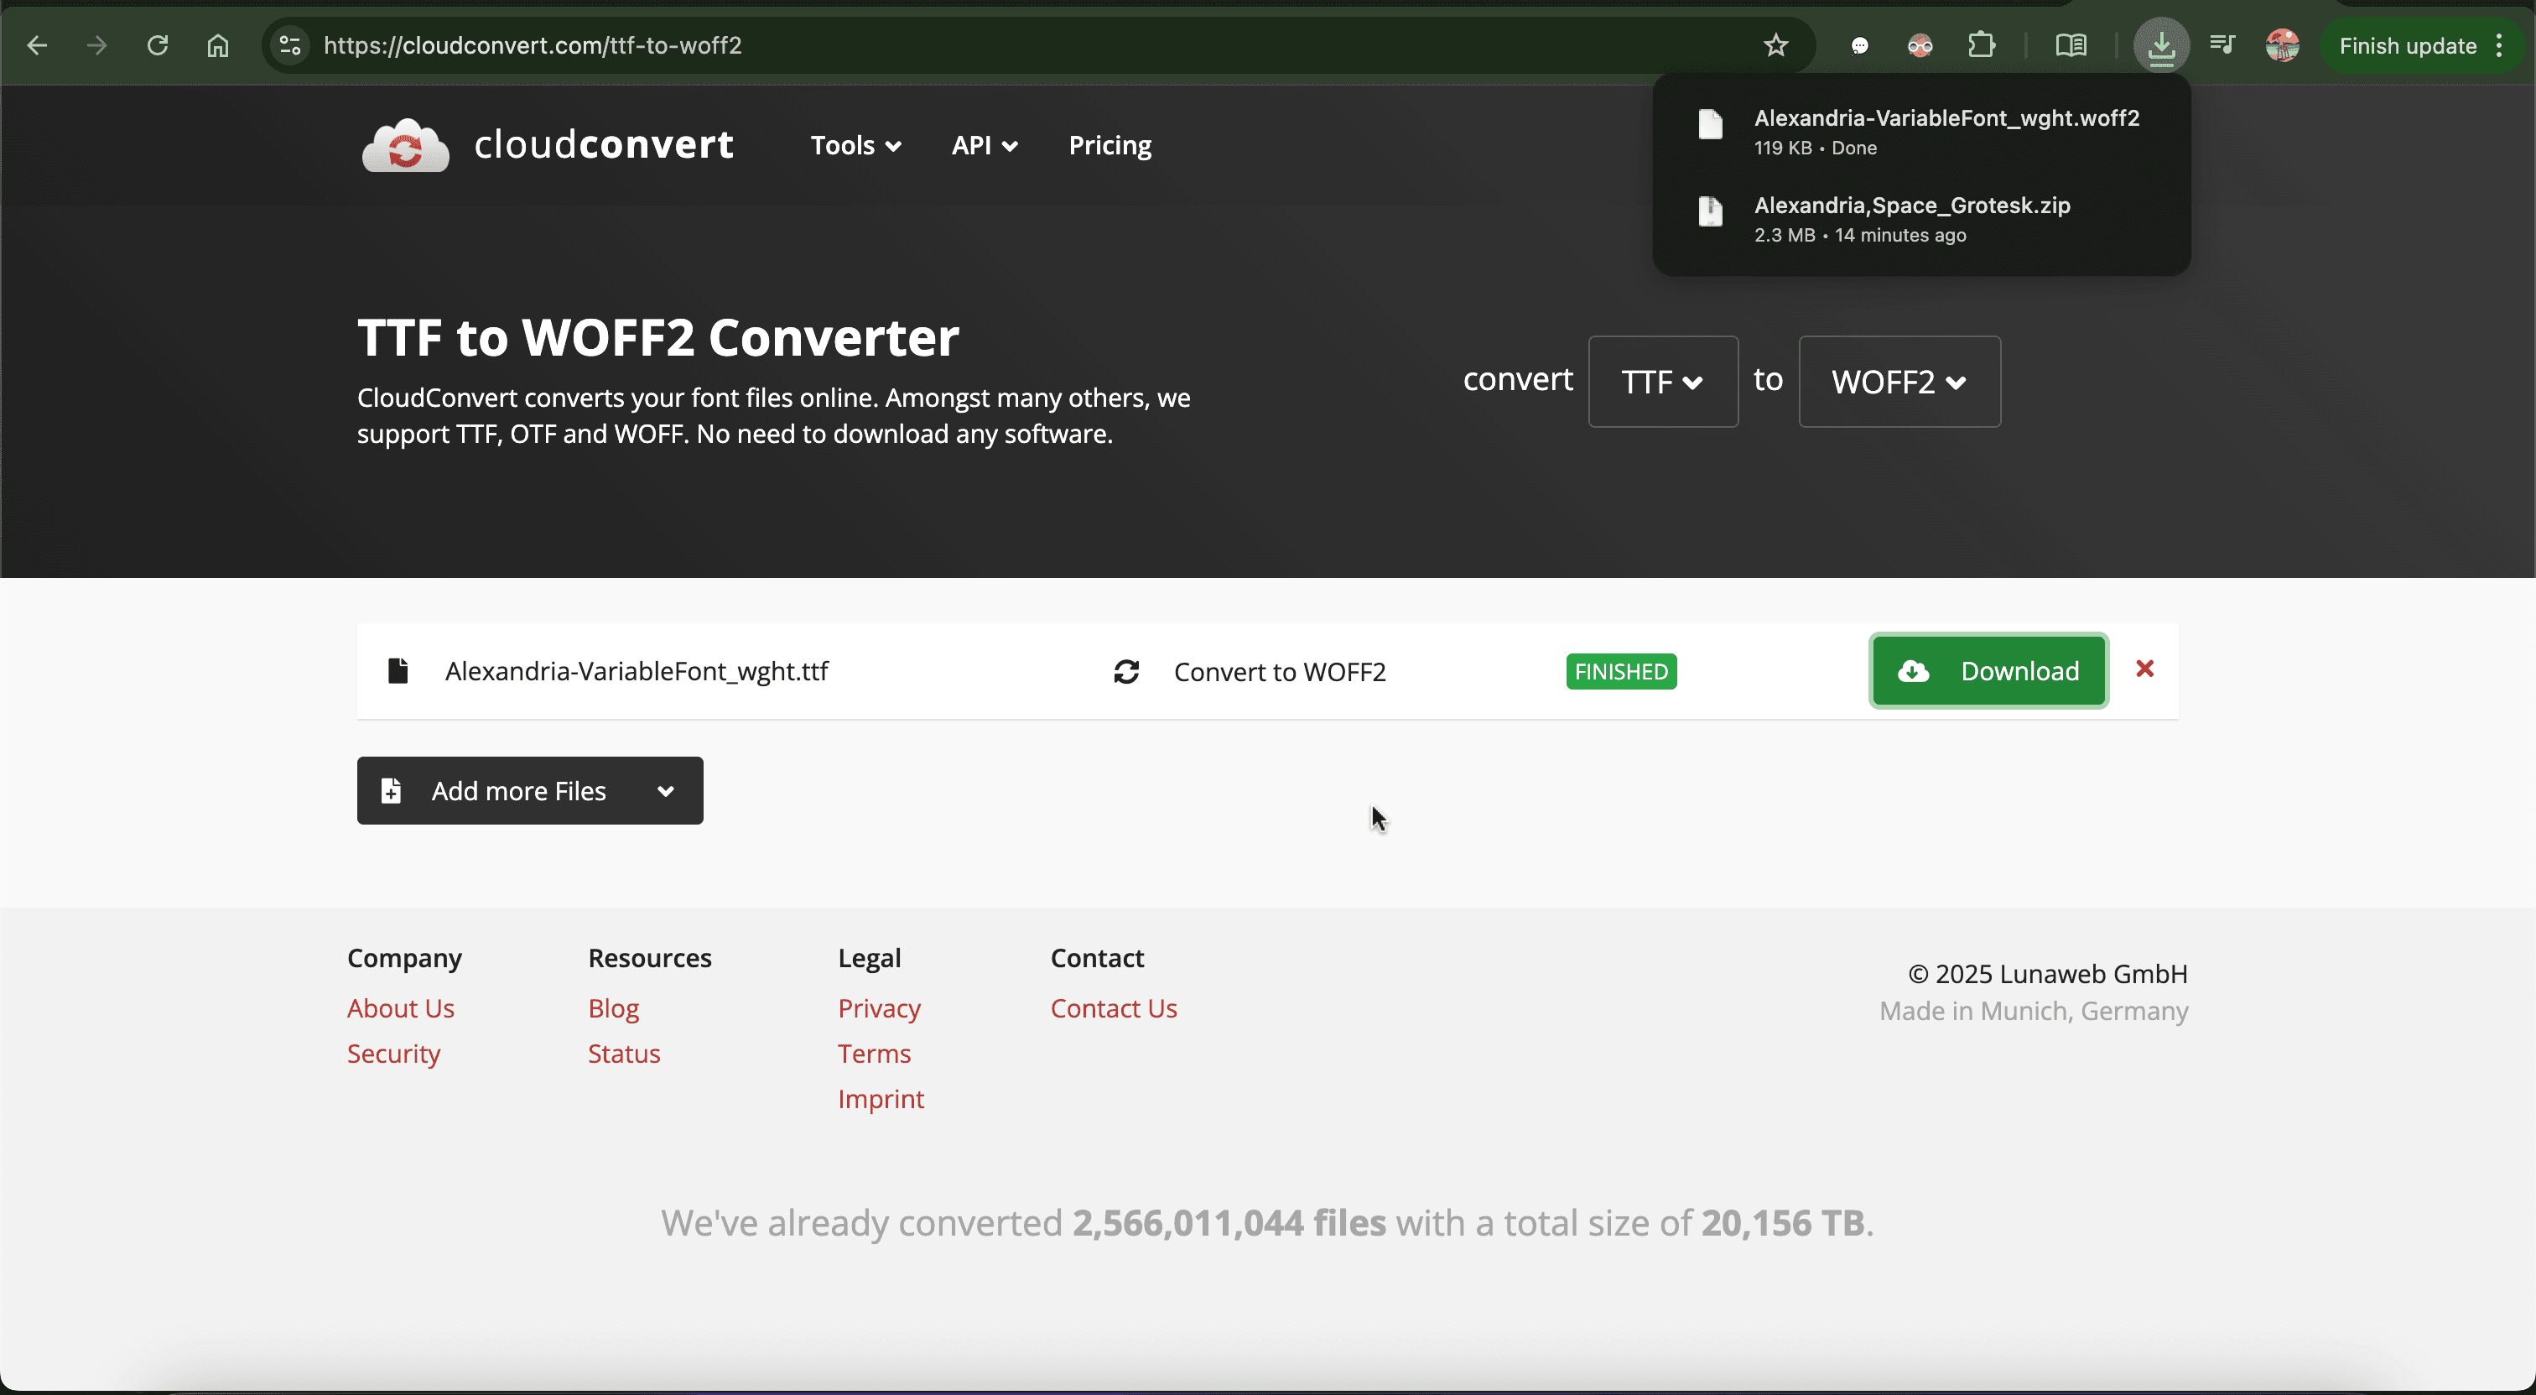2536x1395 pixels.
Task: Open the downloads icon in browser toolbar
Action: 2162,45
